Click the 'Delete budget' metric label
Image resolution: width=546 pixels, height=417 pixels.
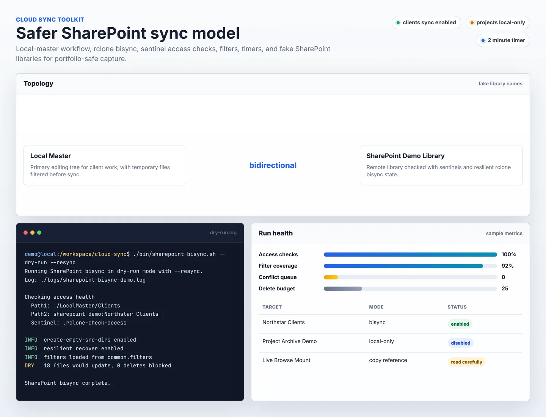(277, 288)
